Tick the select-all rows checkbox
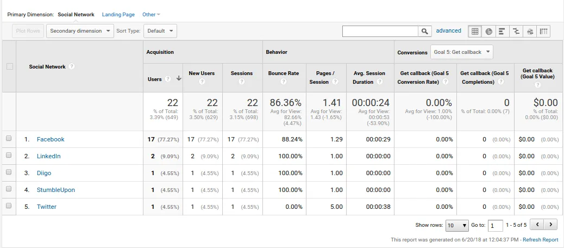564x248 pixels. [x=10, y=66]
